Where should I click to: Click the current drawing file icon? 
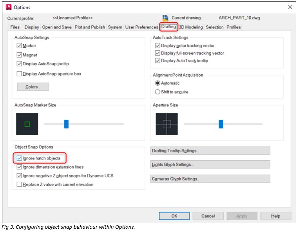(165, 18)
